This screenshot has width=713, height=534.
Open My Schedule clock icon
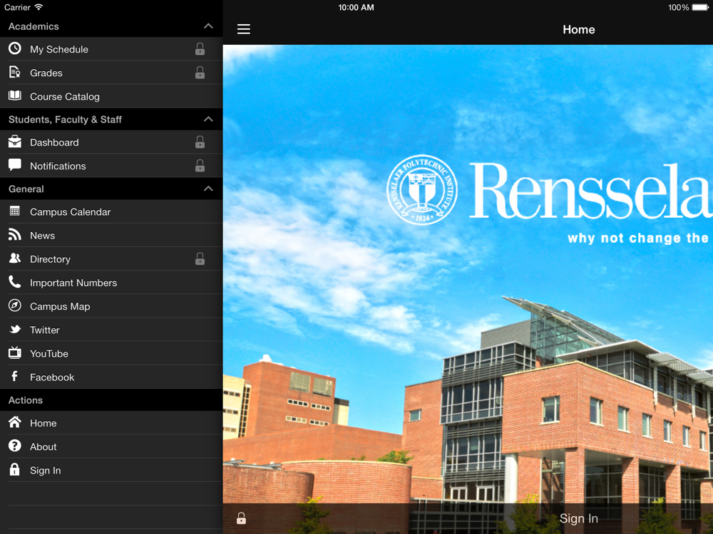point(14,48)
